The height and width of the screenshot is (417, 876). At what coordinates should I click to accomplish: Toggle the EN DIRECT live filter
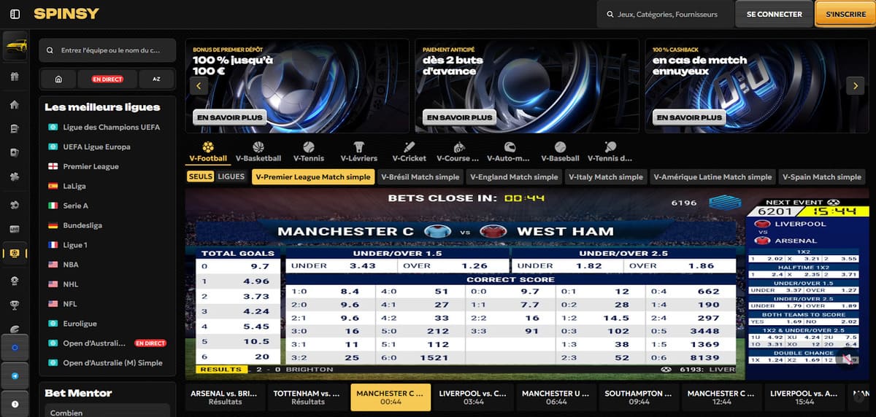pos(107,79)
